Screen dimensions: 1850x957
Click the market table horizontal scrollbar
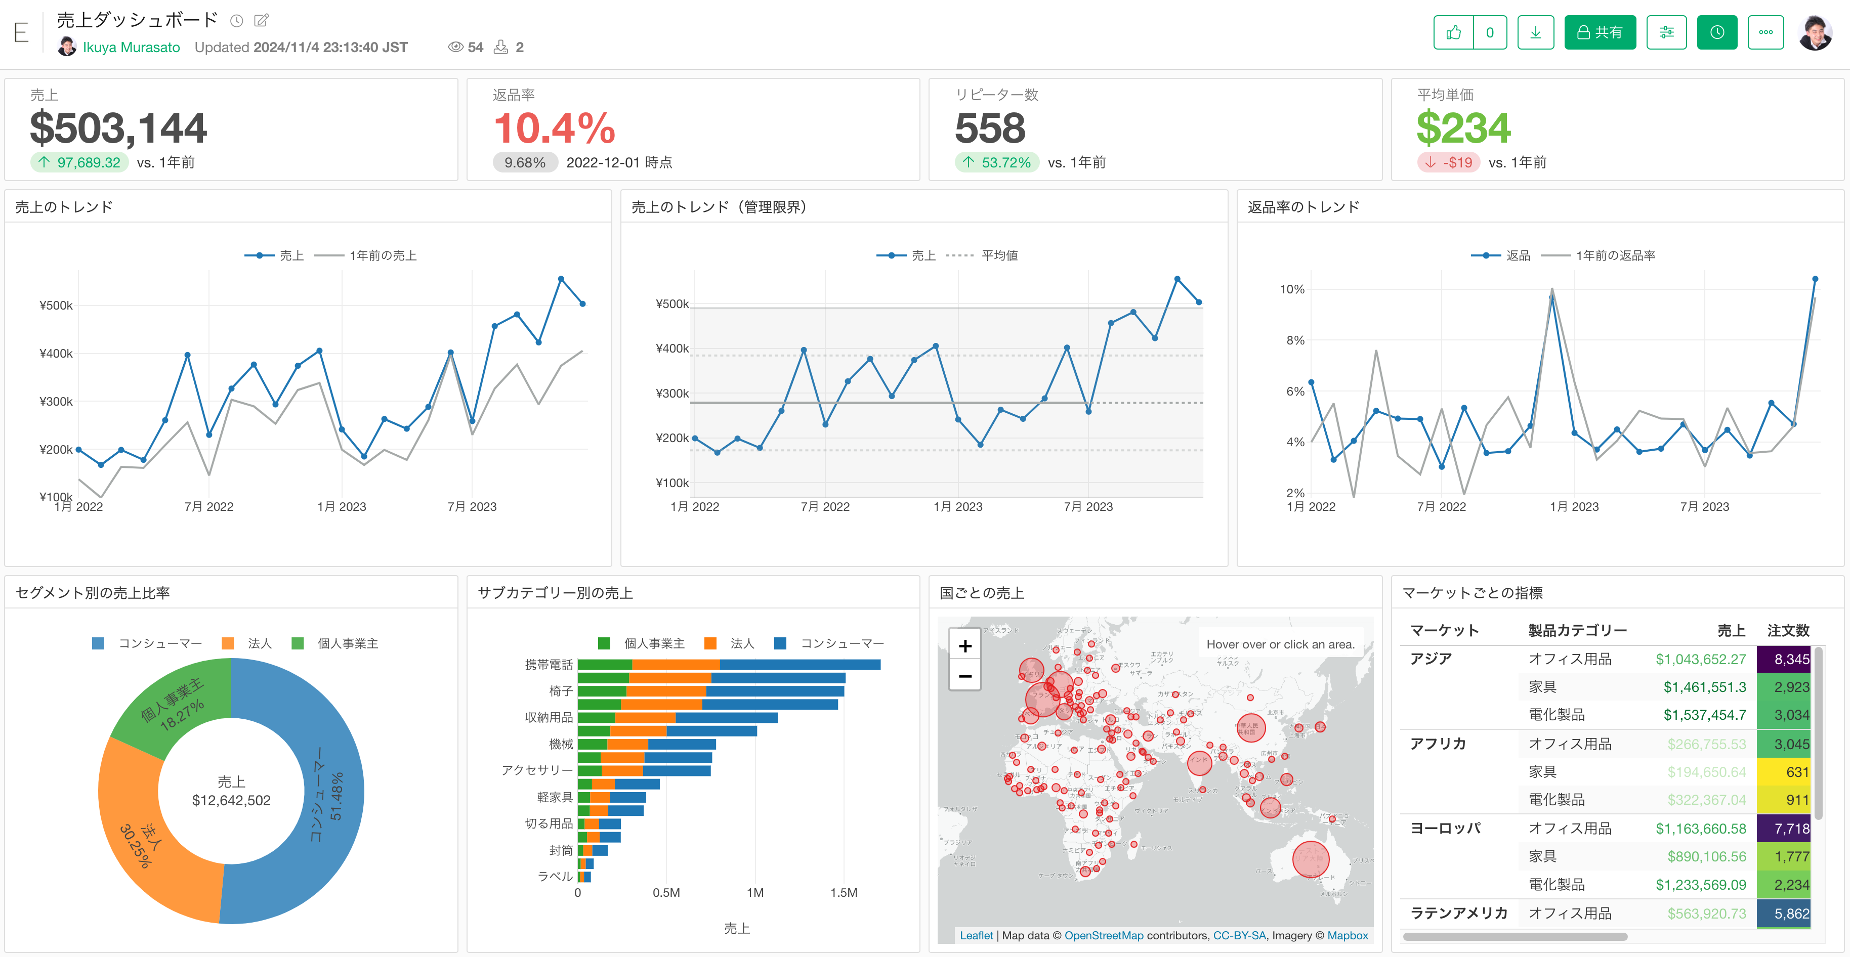pyautogui.click(x=1515, y=936)
